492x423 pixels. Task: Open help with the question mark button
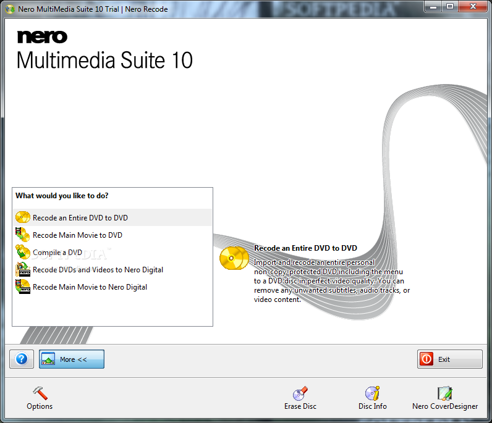pyautogui.click(x=22, y=359)
